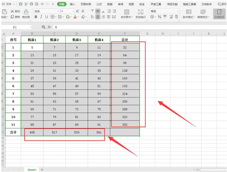Click the percent style icon
This screenshot has width=227, height=172.
tap(159, 17)
